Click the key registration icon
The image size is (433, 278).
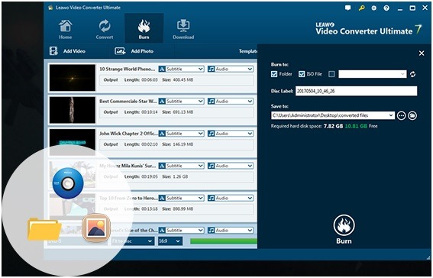tap(361, 8)
